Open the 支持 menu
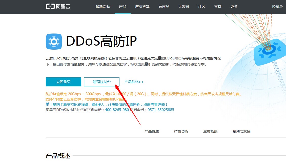The height and width of the screenshot is (168, 286). pyautogui.click(x=218, y=7)
